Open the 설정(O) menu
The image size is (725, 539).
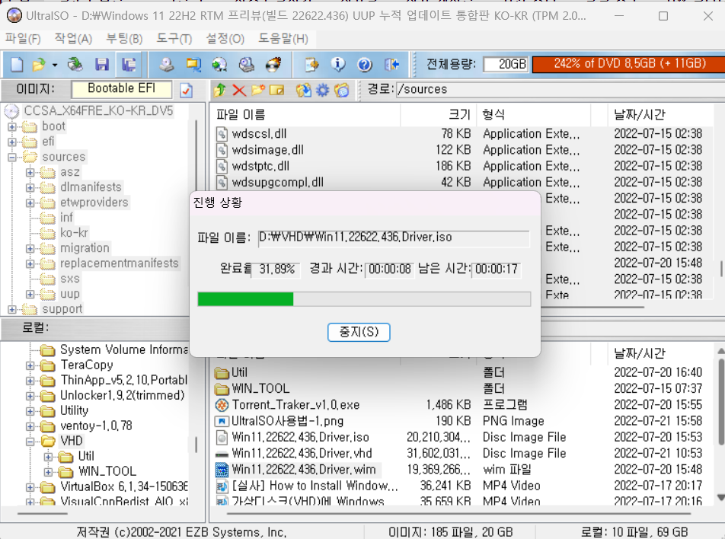tap(225, 39)
